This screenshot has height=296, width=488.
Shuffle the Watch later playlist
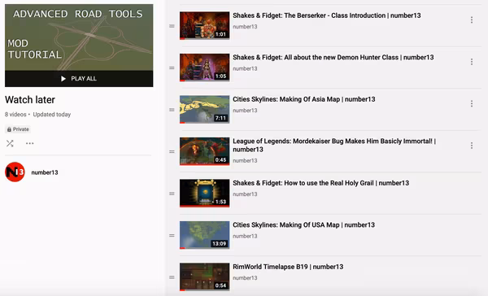10,143
